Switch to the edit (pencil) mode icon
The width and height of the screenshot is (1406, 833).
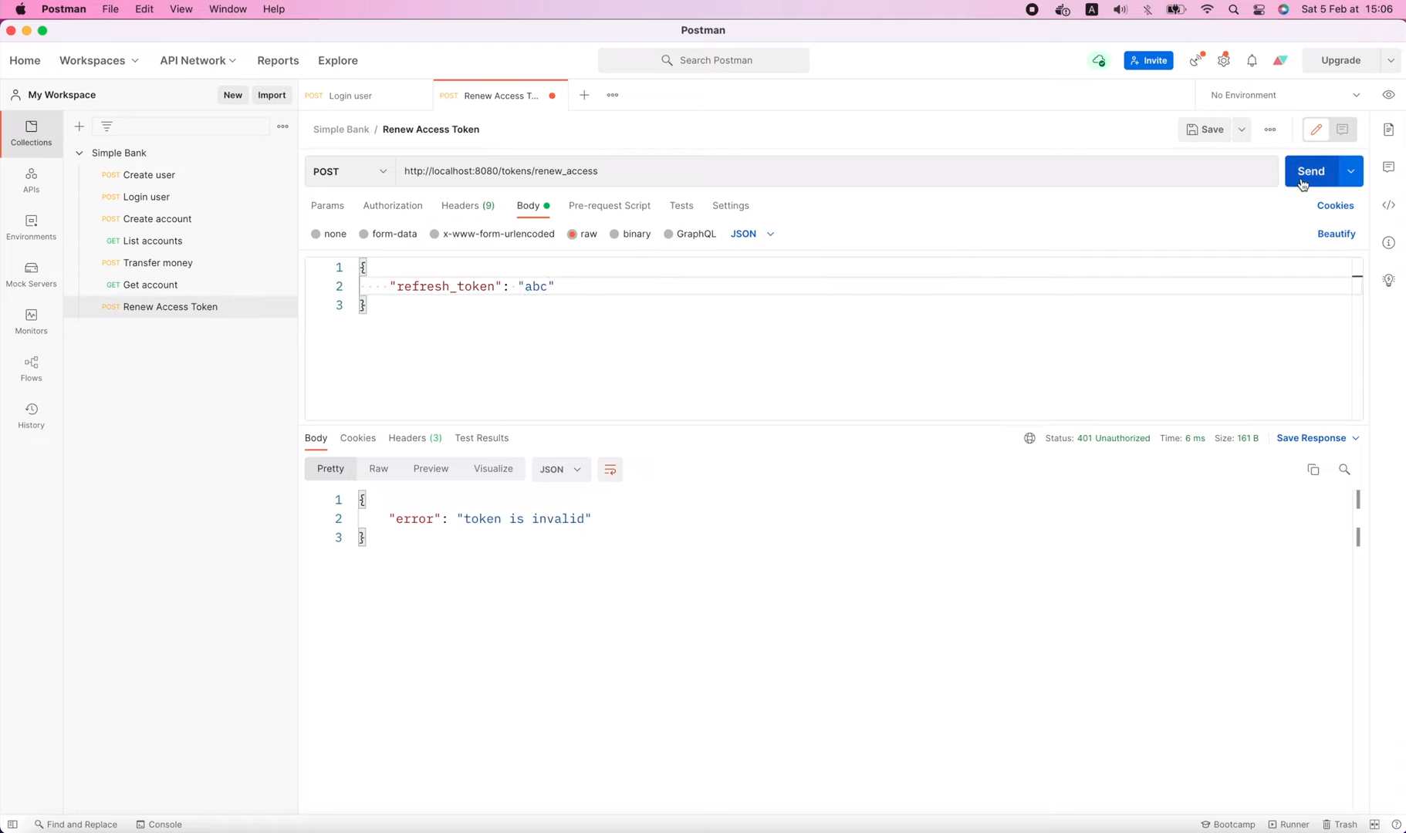pyautogui.click(x=1316, y=130)
